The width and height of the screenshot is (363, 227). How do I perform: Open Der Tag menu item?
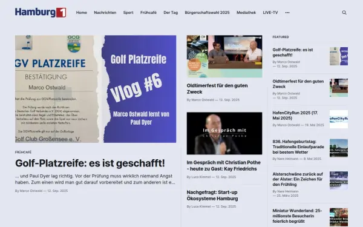click(171, 13)
